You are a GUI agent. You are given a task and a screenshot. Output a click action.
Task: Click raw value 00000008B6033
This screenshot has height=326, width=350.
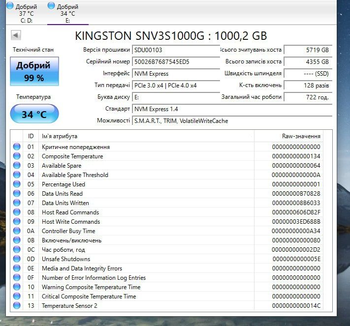pos(296,203)
